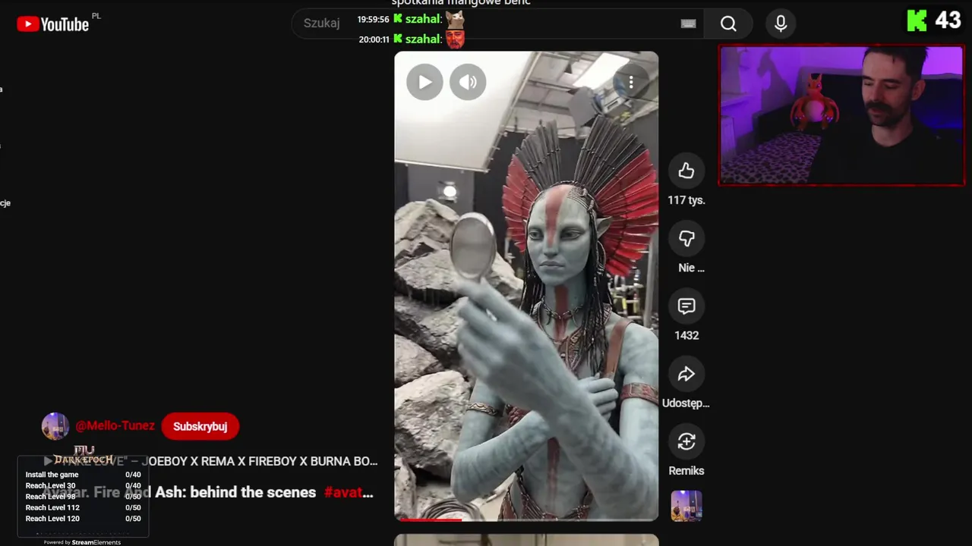The height and width of the screenshot is (546, 972).
Task: Activate voice search microphone button
Action: click(781, 24)
